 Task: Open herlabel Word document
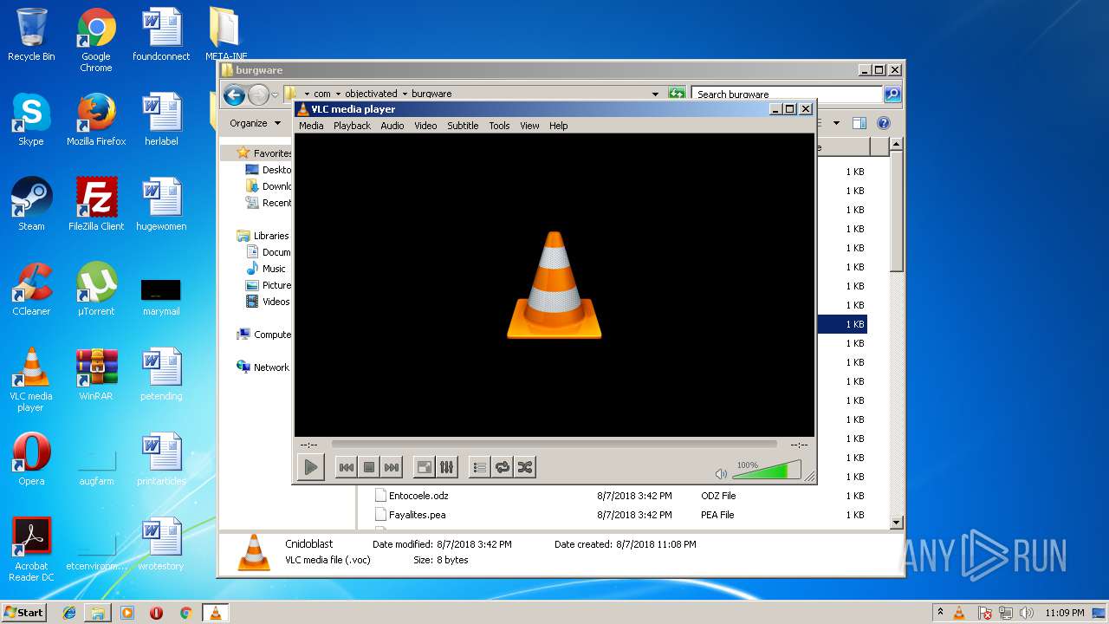pyautogui.click(x=161, y=120)
